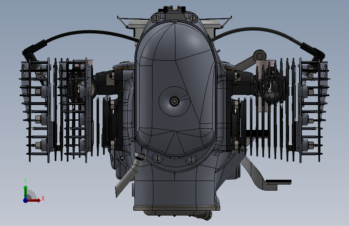
Task: Select the bottom-left slotted screw of the front cover
Action: [157, 158]
